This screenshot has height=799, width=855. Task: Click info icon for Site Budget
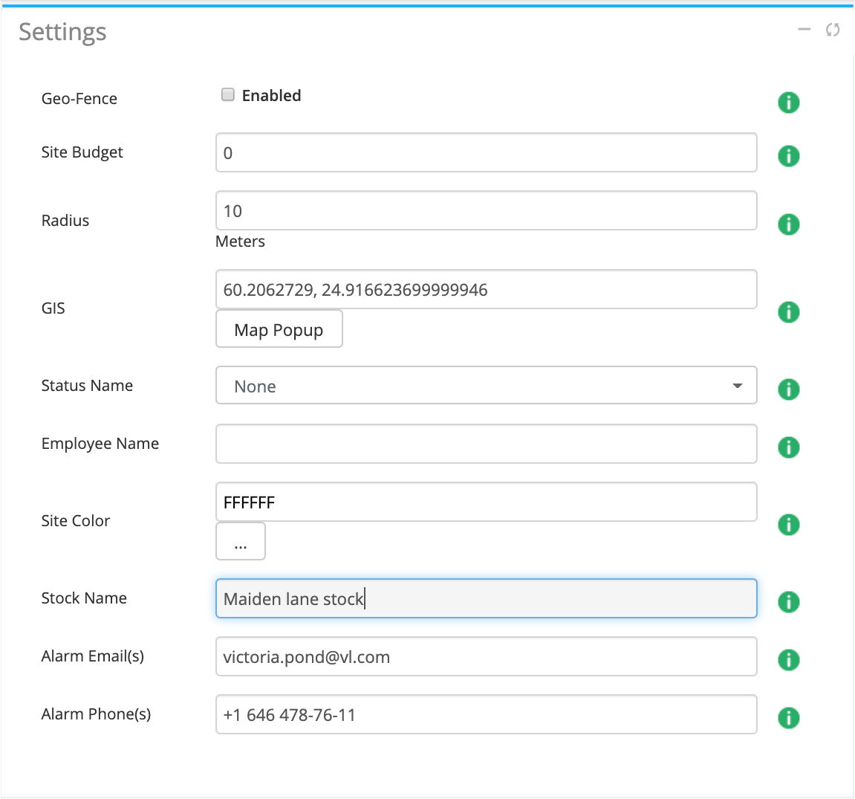click(788, 156)
